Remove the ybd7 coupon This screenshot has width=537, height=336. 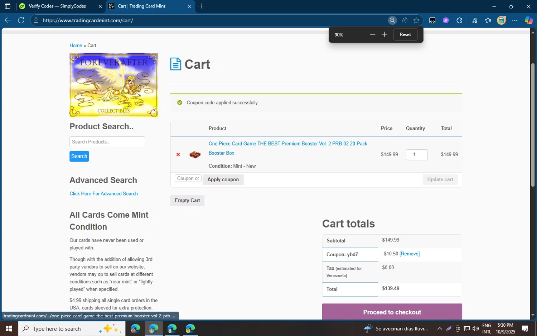point(410,254)
